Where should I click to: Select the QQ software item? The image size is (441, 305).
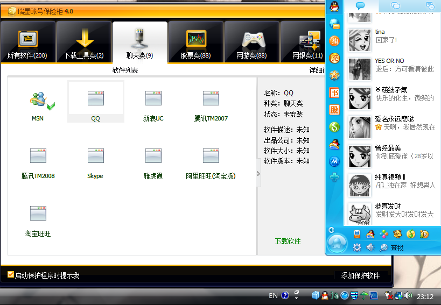pos(96,102)
